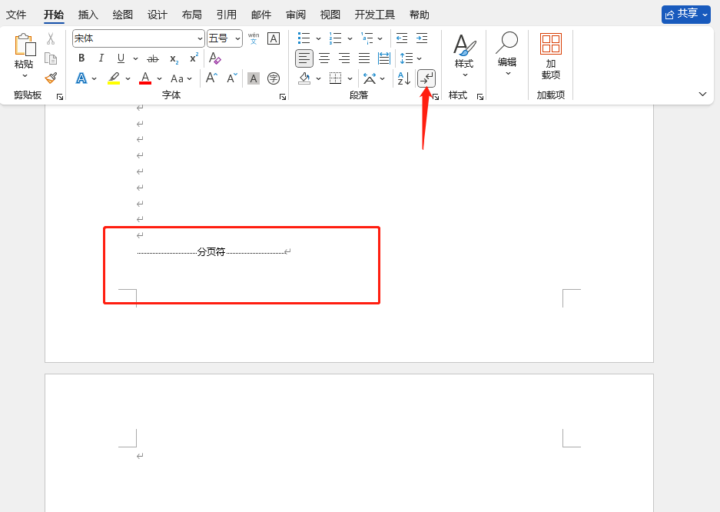Image resolution: width=720 pixels, height=512 pixels.
Task: Open the font name dropdown
Action: click(200, 38)
